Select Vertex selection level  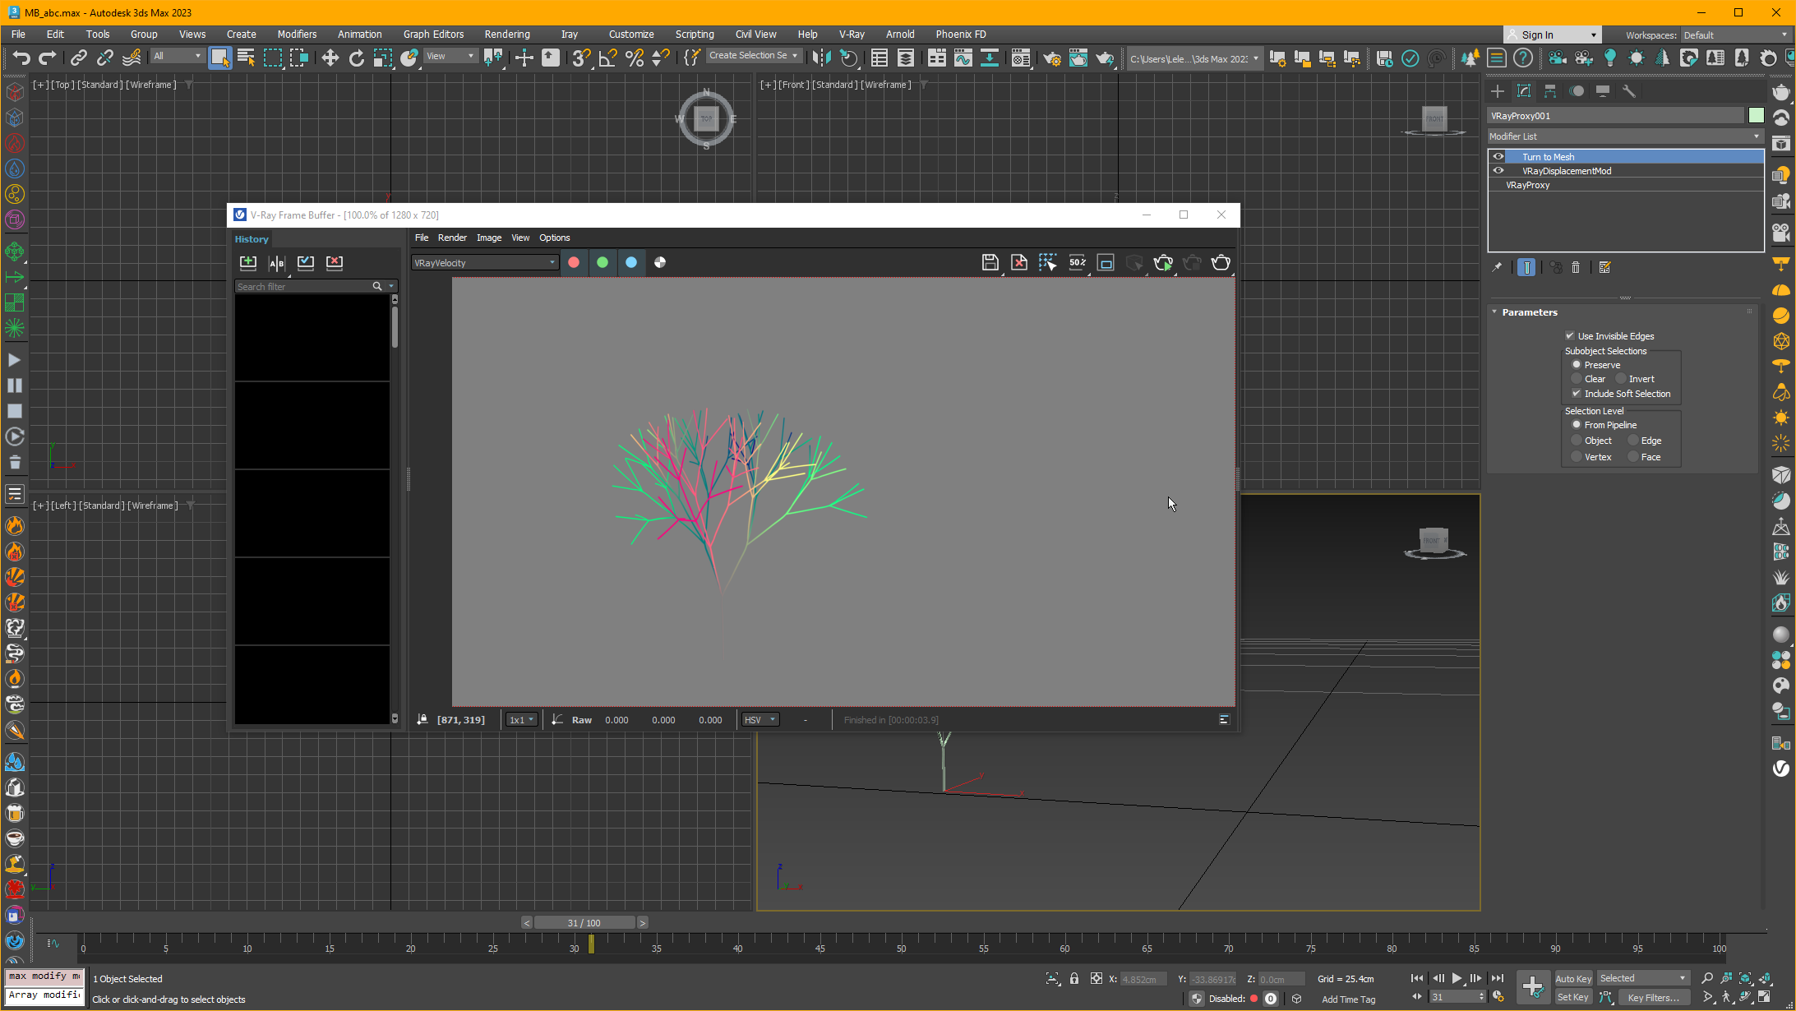click(x=1577, y=456)
